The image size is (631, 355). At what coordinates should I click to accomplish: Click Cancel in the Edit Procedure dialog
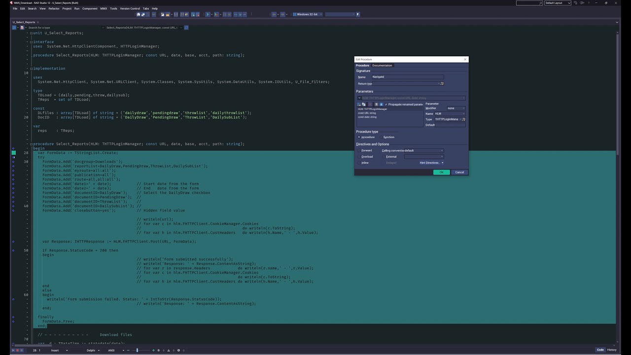[x=459, y=172]
